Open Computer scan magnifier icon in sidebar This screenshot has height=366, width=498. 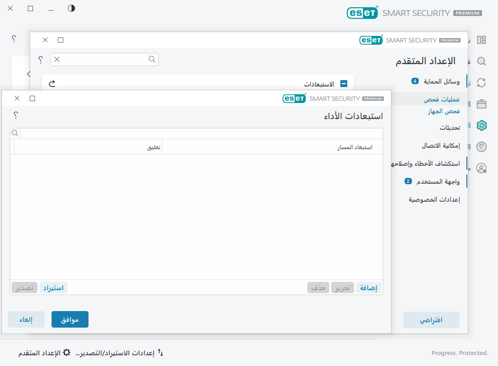481,61
